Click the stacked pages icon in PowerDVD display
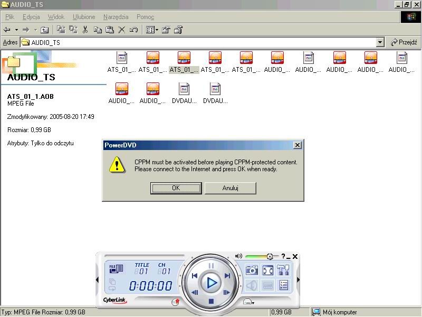Viewport: 422px width, 317px height. [x=112, y=282]
